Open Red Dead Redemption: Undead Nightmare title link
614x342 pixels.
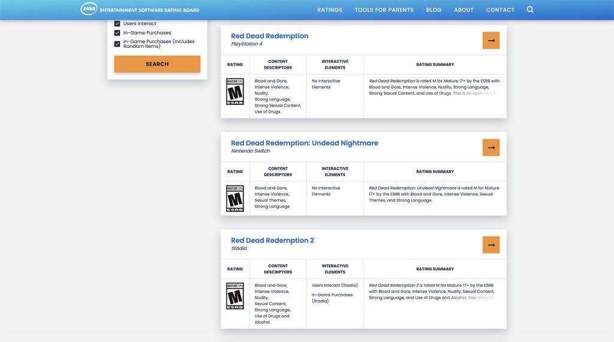click(x=304, y=143)
